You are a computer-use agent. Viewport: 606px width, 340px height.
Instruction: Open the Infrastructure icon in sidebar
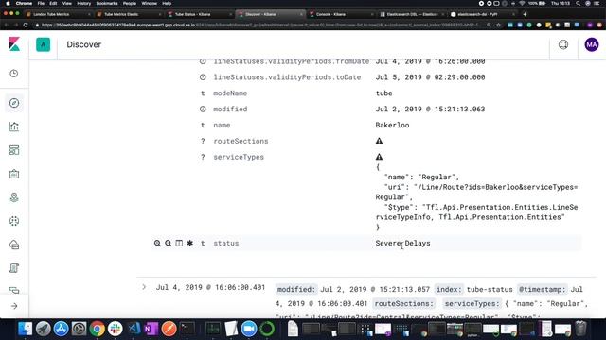point(14,245)
